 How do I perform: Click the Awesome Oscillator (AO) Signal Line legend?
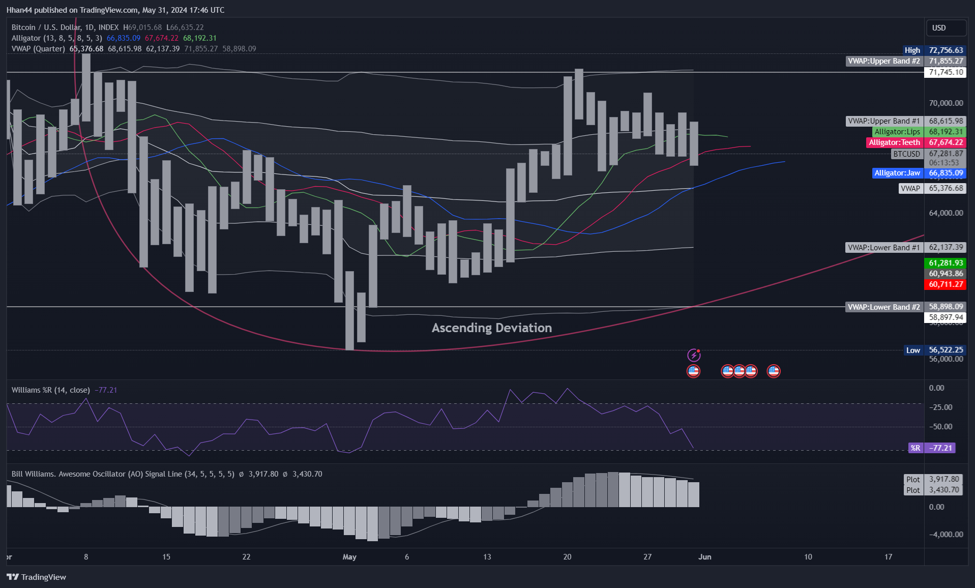pos(123,474)
